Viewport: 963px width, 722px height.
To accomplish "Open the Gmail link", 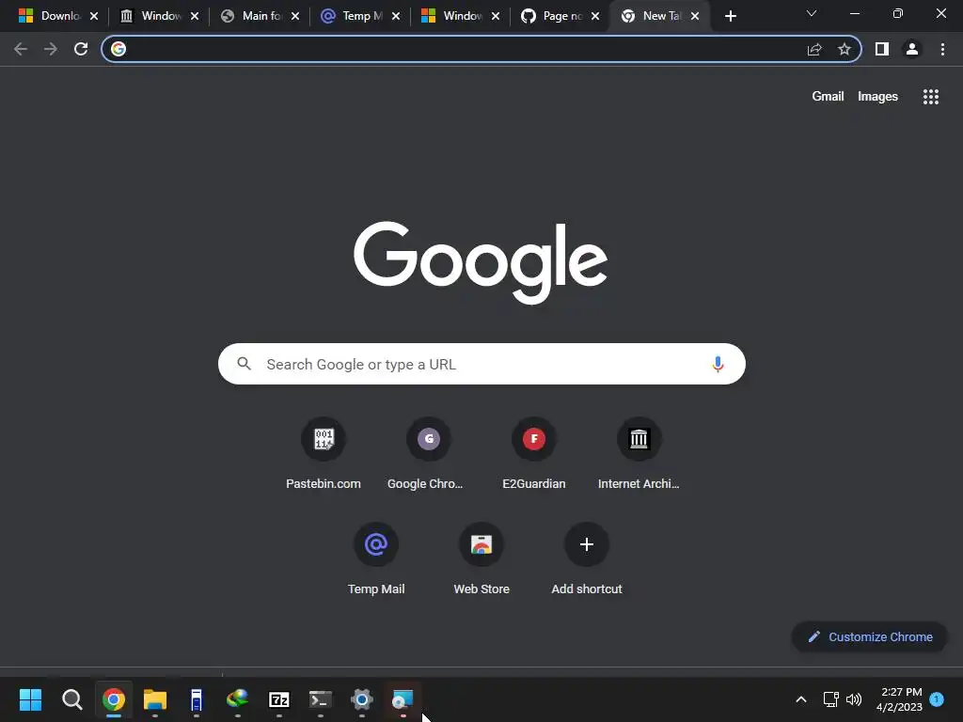I will coord(828,97).
